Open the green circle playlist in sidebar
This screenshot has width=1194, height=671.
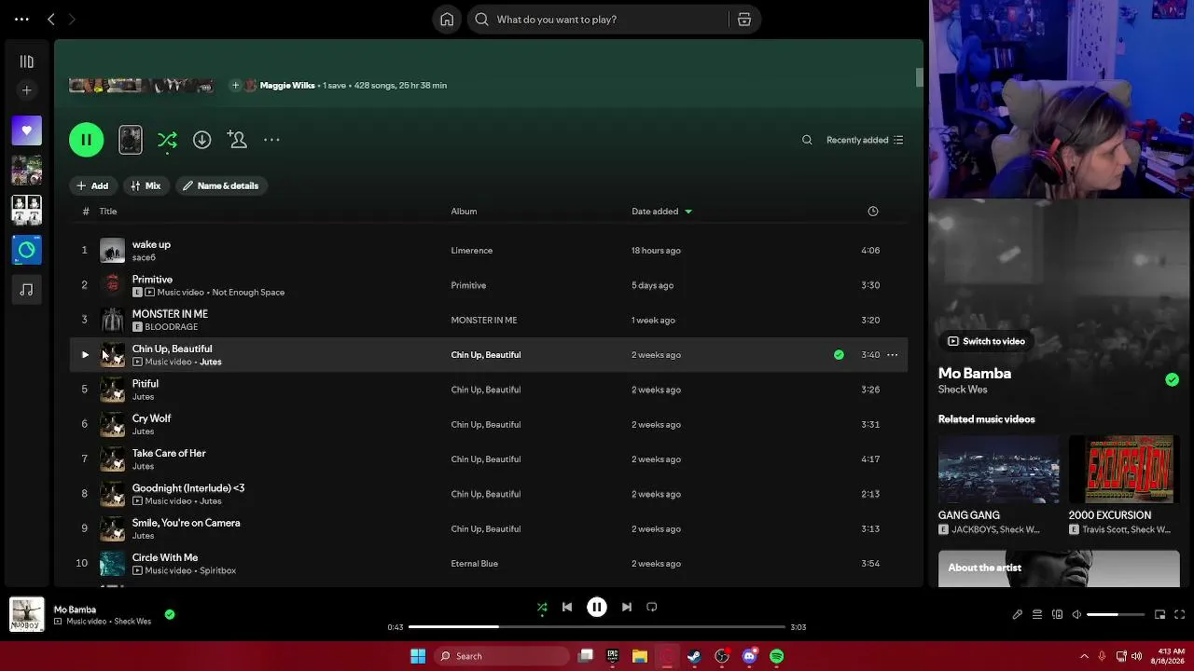(26, 250)
